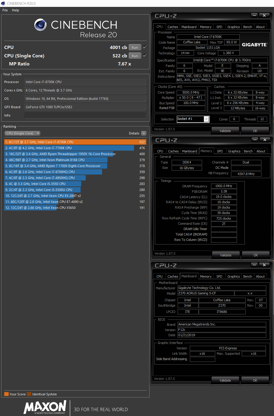Click Validate in top CPU-Z window
The height and width of the screenshot is (416, 274).
225,131
